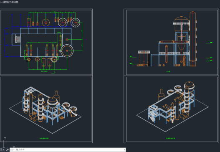
Task: Open the viewport controls label at top-left
Action: pos(10,2)
